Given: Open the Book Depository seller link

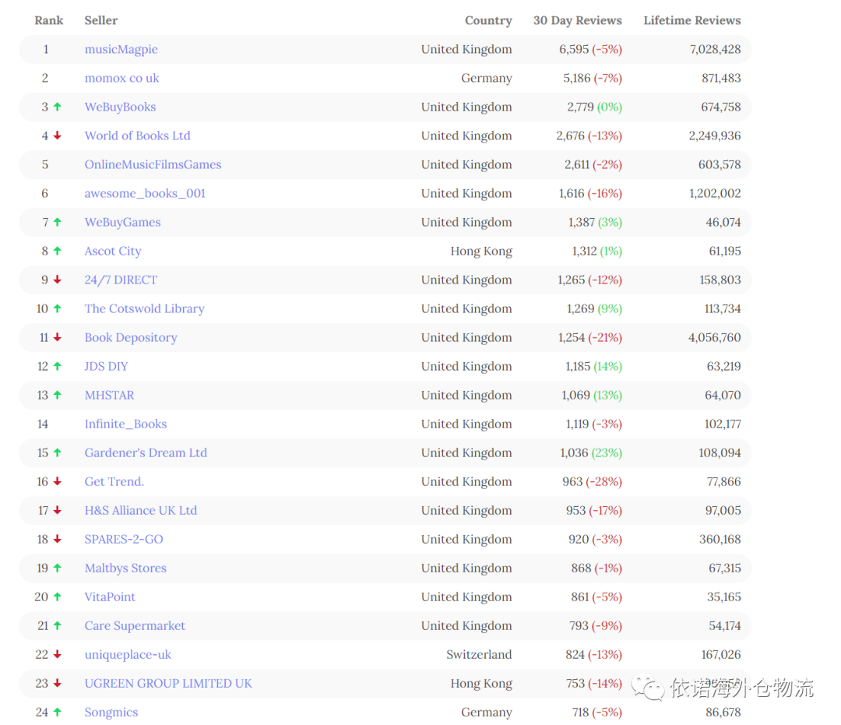Looking at the screenshot, I should pyautogui.click(x=131, y=338).
